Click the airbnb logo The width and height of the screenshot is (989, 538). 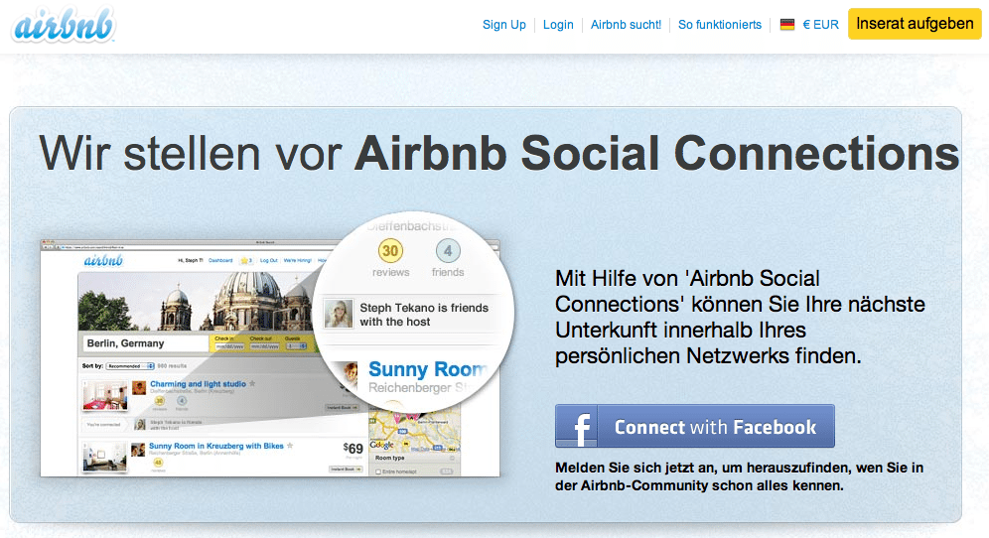pos(64,25)
